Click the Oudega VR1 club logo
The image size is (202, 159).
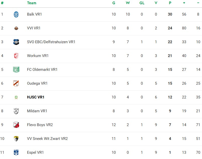16,83
